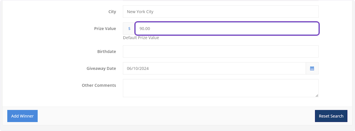This screenshot has width=355, height=131.
Task: Click the Add Winner button
Action: [x=22, y=116]
